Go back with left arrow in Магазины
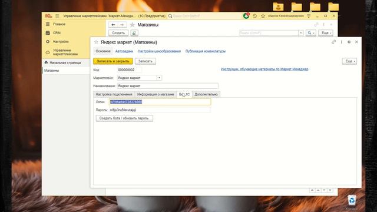The width and height of the screenshot is (377, 212). tap(113, 25)
